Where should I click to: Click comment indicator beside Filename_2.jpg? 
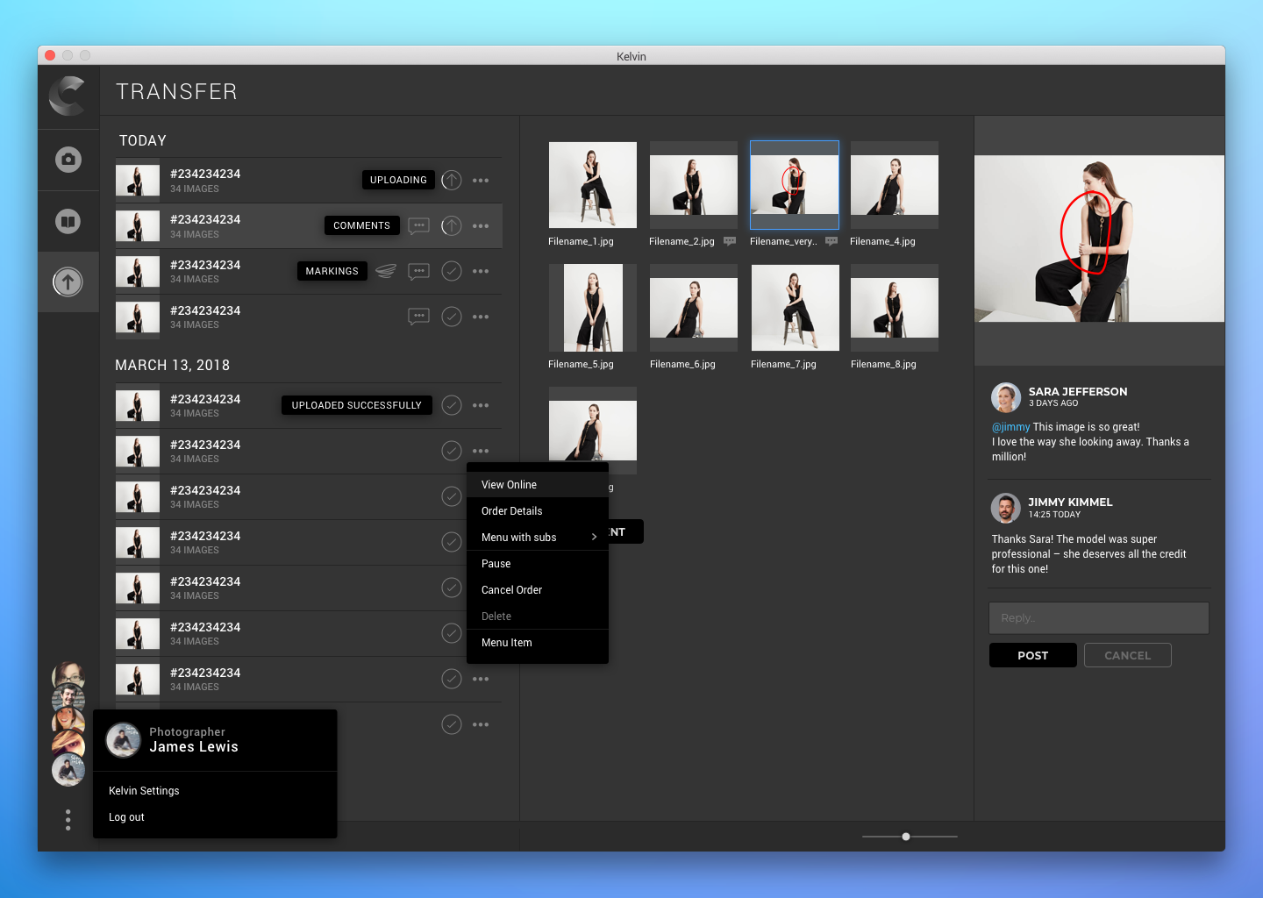(730, 242)
